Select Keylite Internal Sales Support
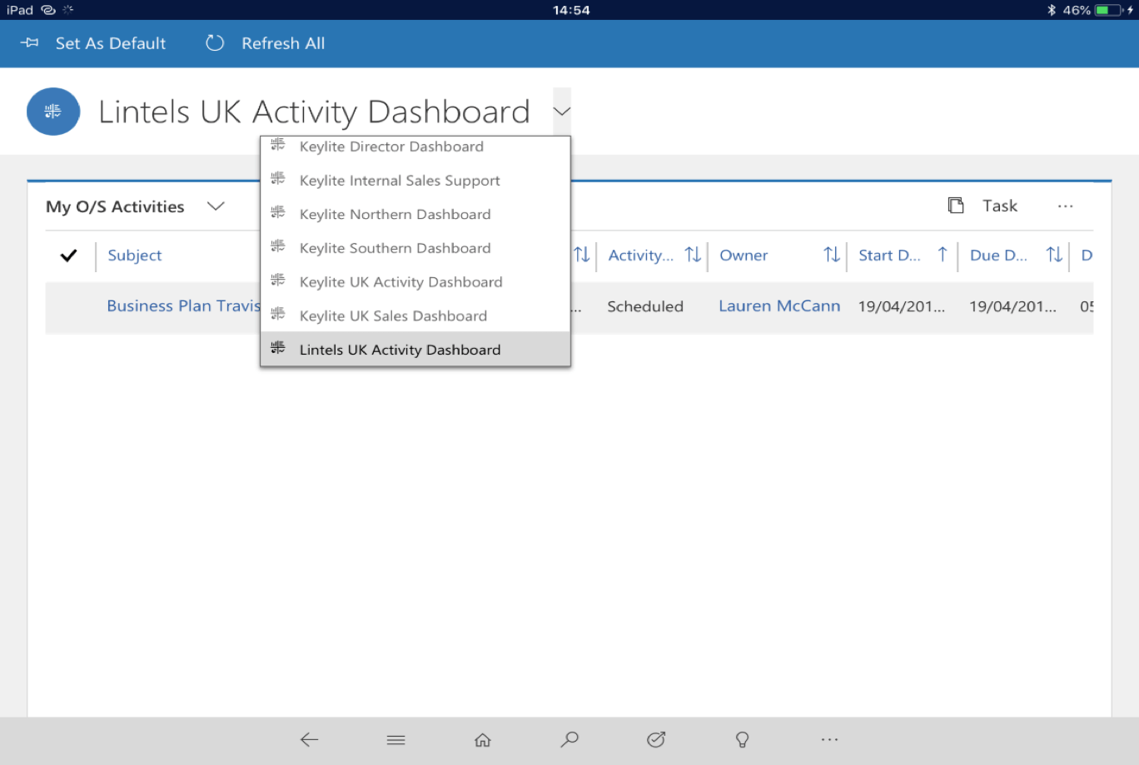Viewport: 1139px width, 765px height. tap(415, 181)
